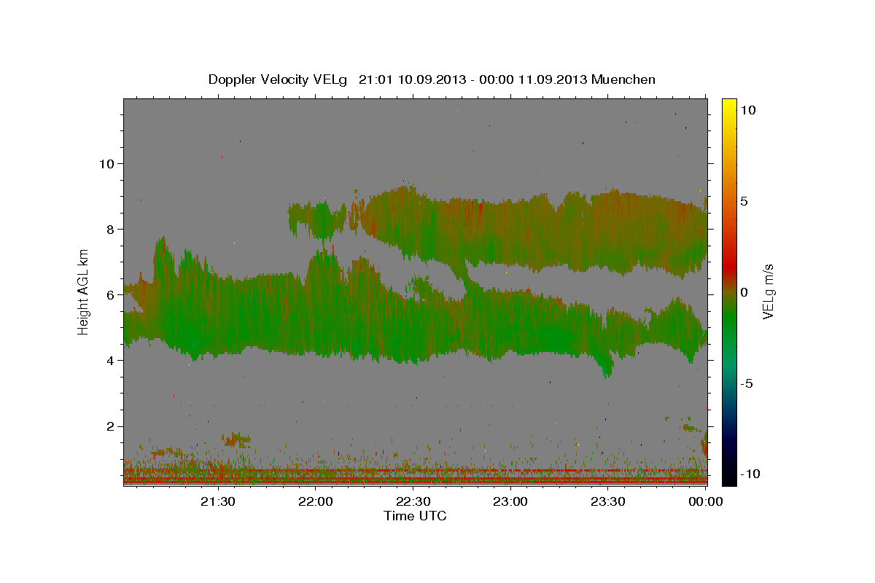The height and width of the screenshot is (583, 875).
Task: Click the 22:00 time tick label
Action: (315, 501)
